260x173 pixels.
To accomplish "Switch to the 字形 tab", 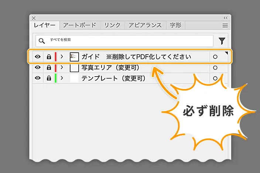I will [175, 25].
